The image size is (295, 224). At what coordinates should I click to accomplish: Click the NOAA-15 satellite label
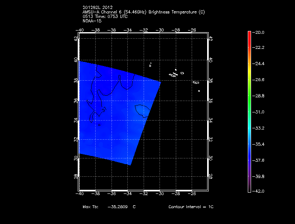click(92, 21)
